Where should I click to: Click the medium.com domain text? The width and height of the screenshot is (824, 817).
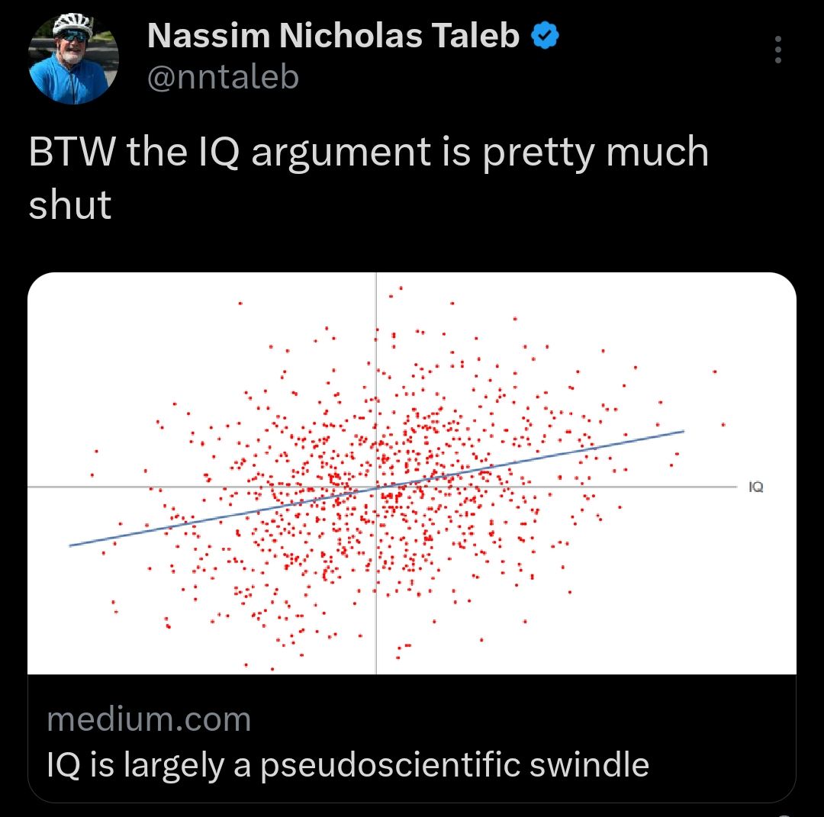(149, 719)
